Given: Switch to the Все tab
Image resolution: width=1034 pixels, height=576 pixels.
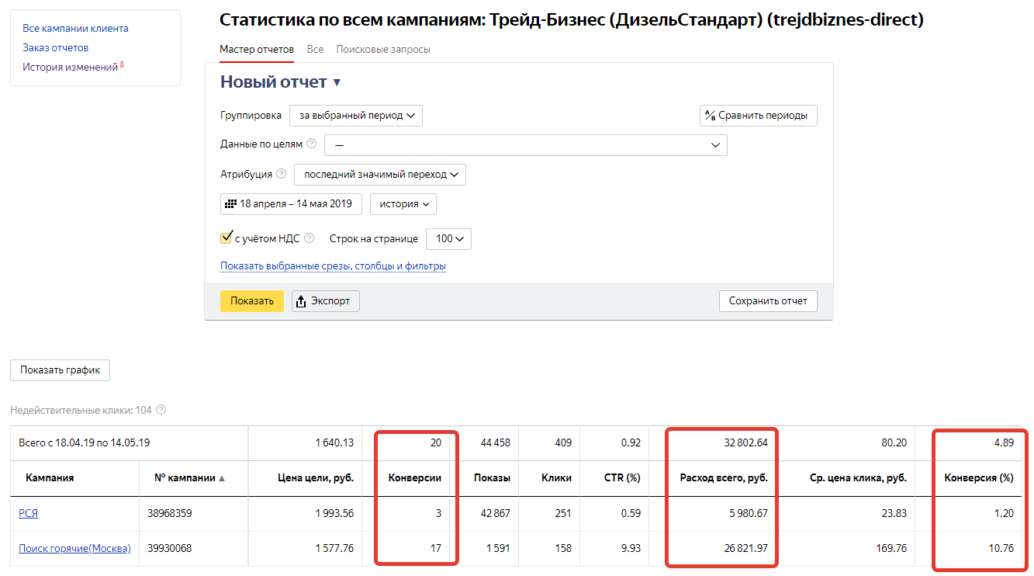Looking at the screenshot, I should pos(315,49).
